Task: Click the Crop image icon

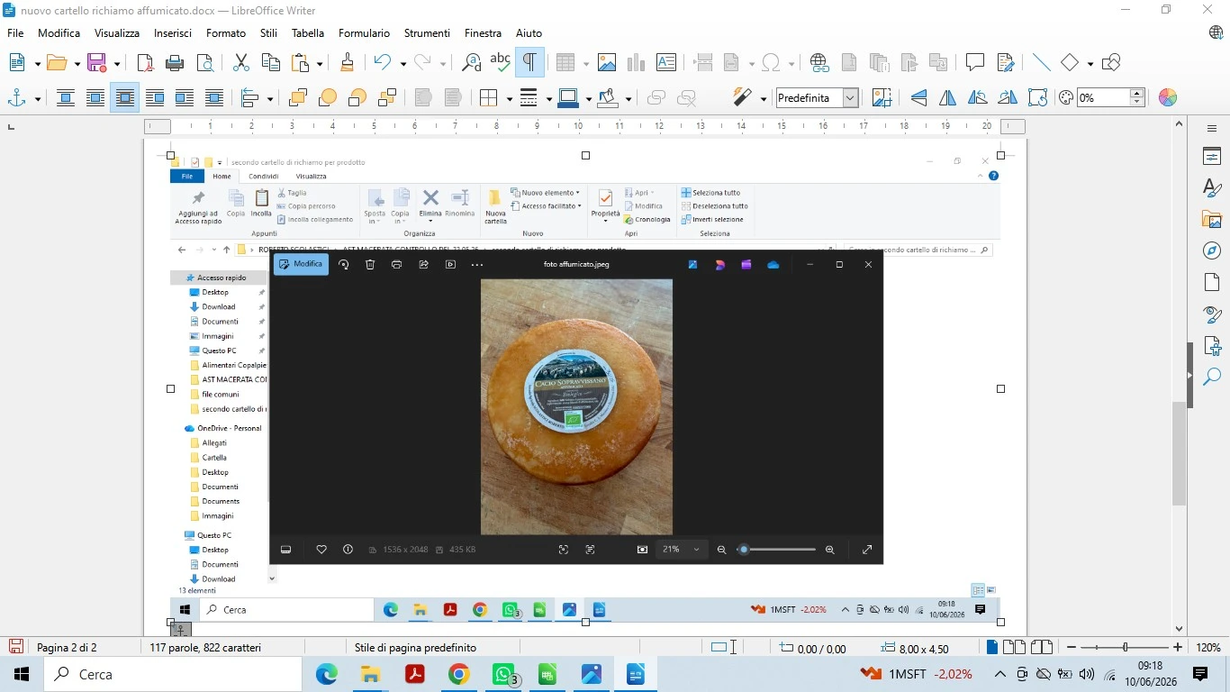Action: pyautogui.click(x=882, y=97)
